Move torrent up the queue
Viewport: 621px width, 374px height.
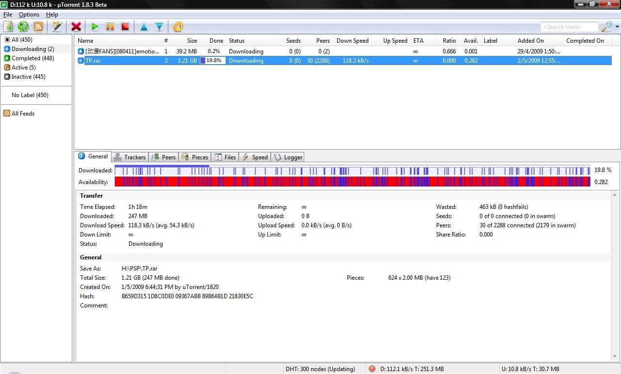(144, 27)
